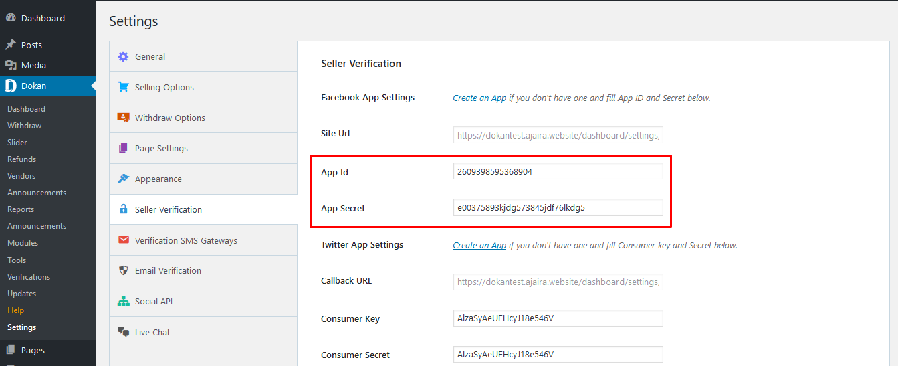Click the Site Url field
Viewport: 898px width, 366px height.
click(x=558, y=135)
